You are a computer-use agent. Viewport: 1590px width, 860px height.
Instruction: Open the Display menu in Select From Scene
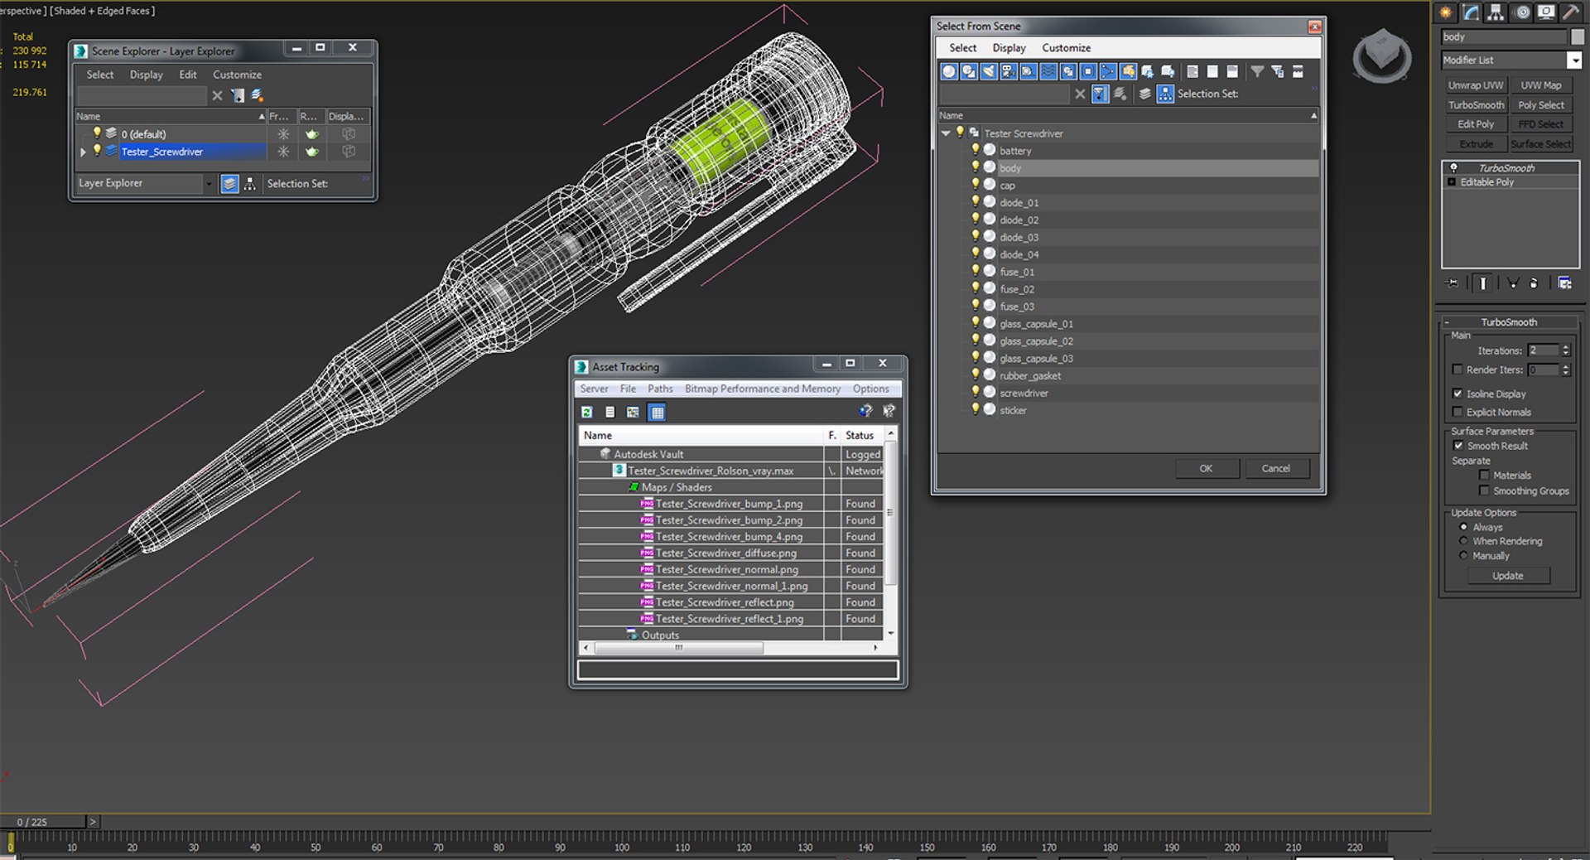1009,48
